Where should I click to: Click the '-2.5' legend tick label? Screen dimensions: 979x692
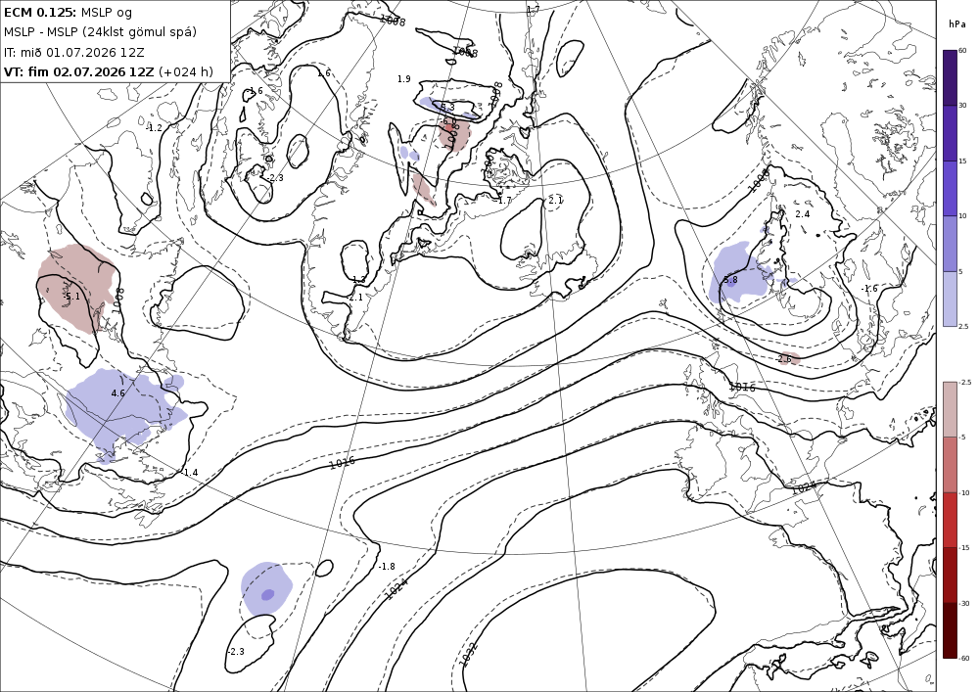[x=964, y=382]
